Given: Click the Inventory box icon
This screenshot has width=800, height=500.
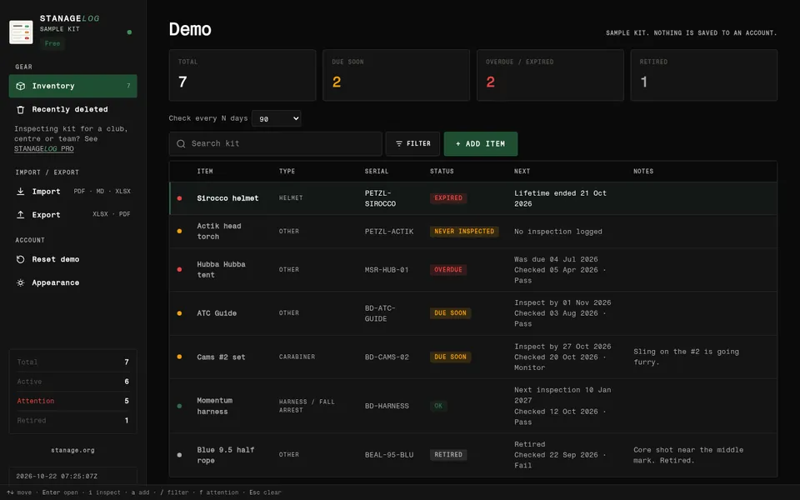Looking at the screenshot, I should (20, 86).
